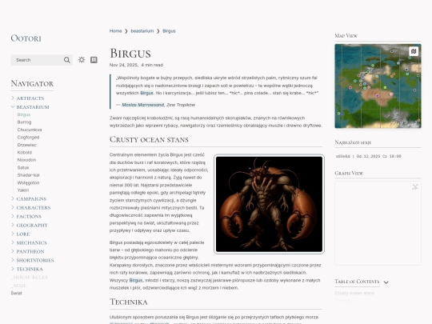The height and width of the screenshot is (324, 432).
Task: Click Birgus link in Wszyscy sentence
Action: (136, 280)
